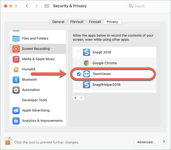The image size is (171, 150).
Task: Open Automation gear icon
Action: coord(16,90)
